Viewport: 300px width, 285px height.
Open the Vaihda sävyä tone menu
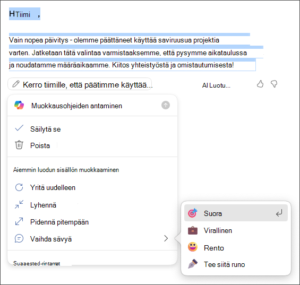click(92, 239)
